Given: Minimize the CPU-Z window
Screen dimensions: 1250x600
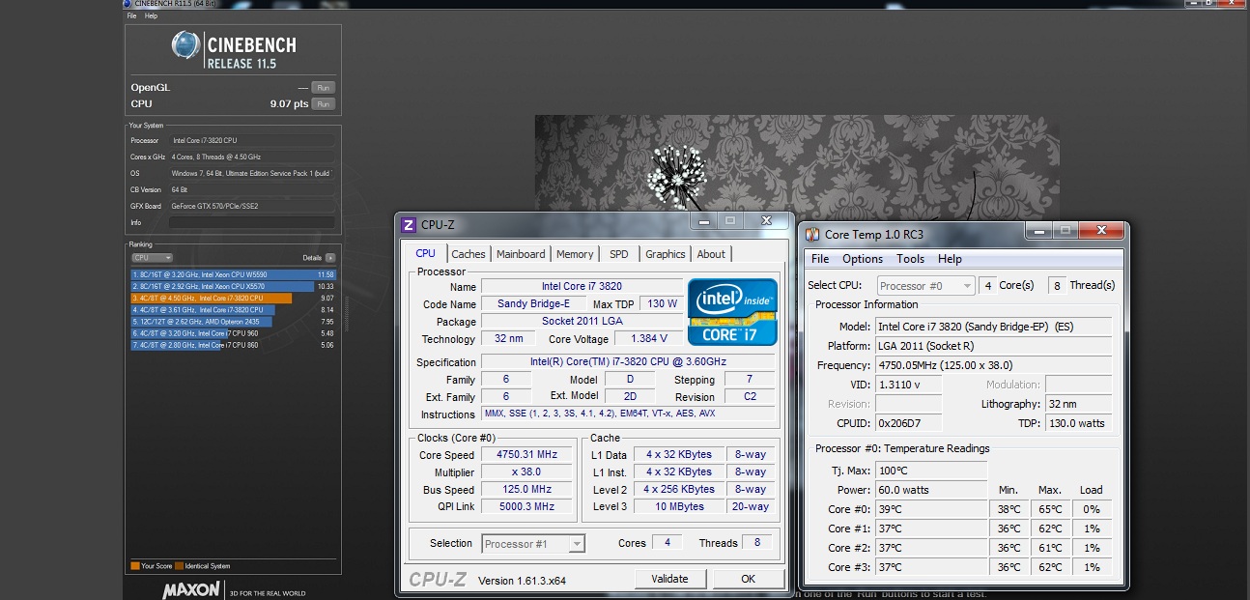Looking at the screenshot, I should pos(702,221).
